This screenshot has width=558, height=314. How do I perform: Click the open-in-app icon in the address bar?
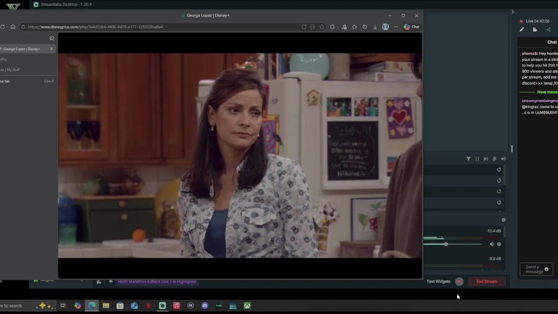pyautogui.click(x=304, y=27)
